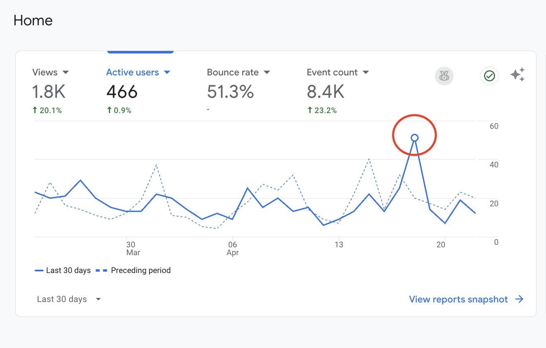The image size is (546, 348).
Task: Click the dashed Preceding period legend entry
Action: (133, 271)
